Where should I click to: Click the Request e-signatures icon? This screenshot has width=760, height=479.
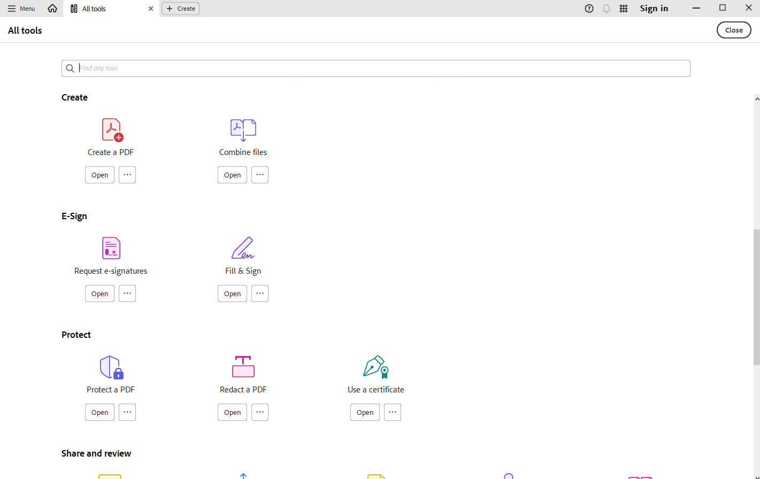(x=111, y=249)
